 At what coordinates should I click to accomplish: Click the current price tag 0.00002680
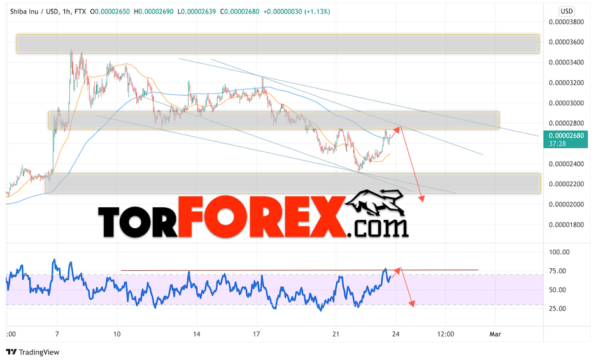click(x=566, y=135)
